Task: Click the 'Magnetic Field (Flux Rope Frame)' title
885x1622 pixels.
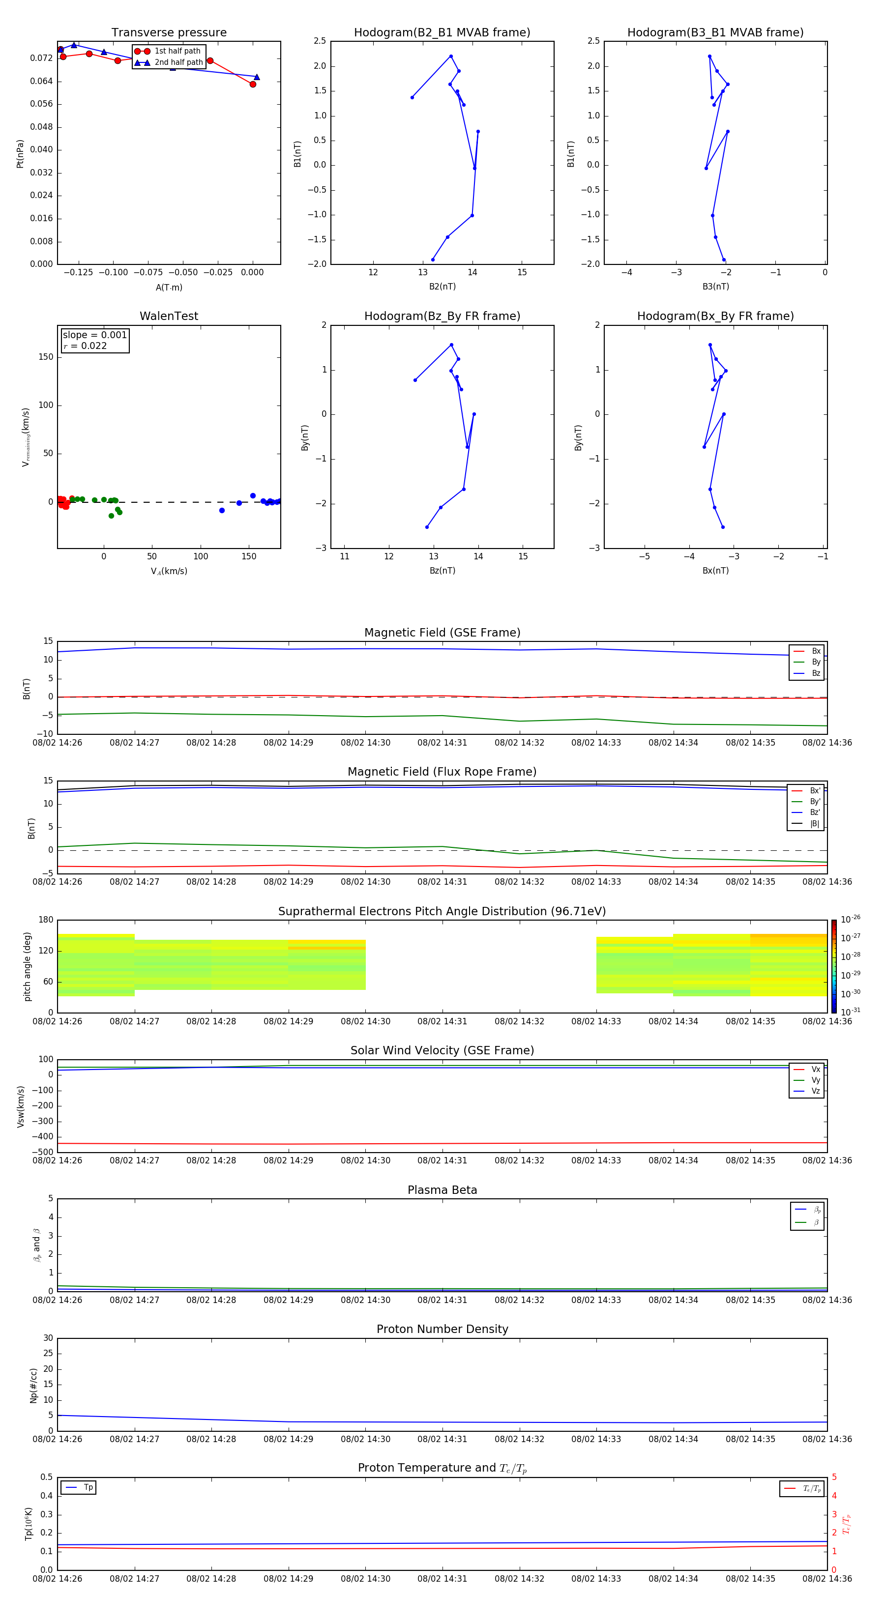Action: click(x=442, y=772)
